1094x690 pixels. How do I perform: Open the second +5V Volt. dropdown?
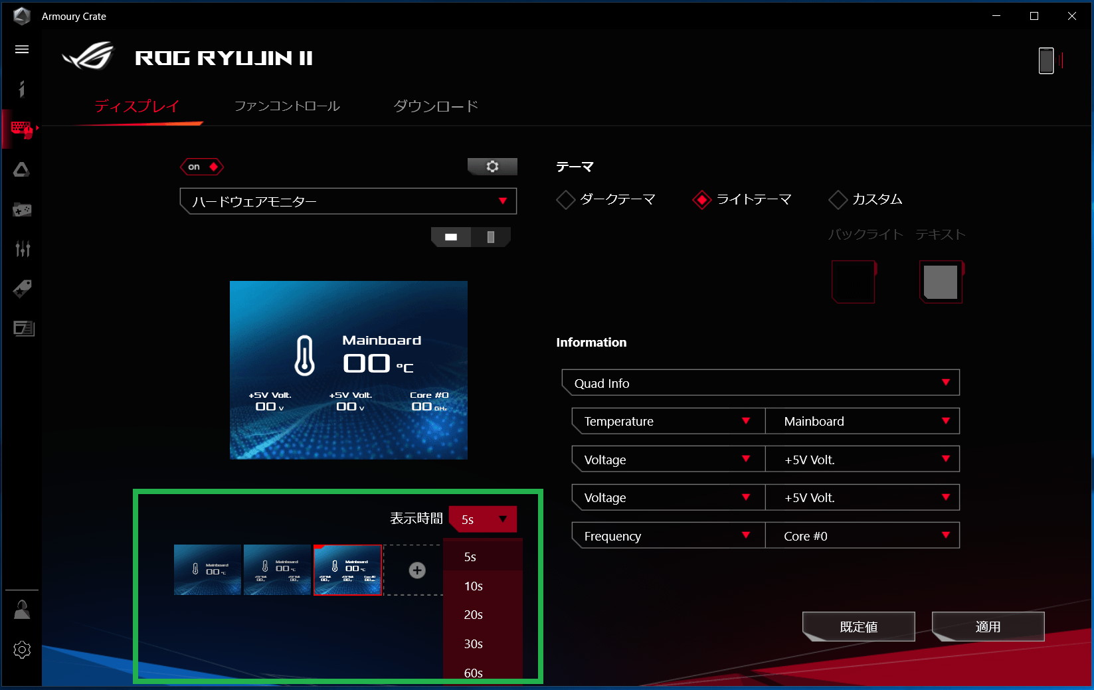pos(862,497)
